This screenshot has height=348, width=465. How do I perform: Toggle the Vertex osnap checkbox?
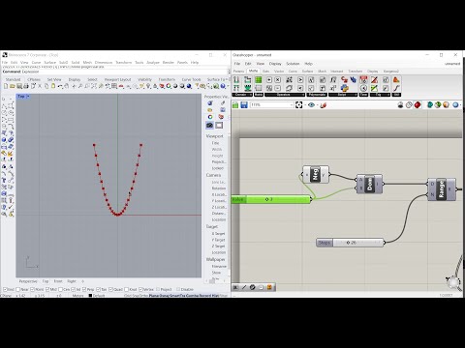pyautogui.click(x=140, y=289)
